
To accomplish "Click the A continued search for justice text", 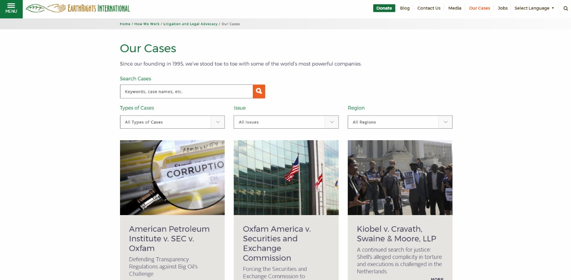I will point(399,260).
